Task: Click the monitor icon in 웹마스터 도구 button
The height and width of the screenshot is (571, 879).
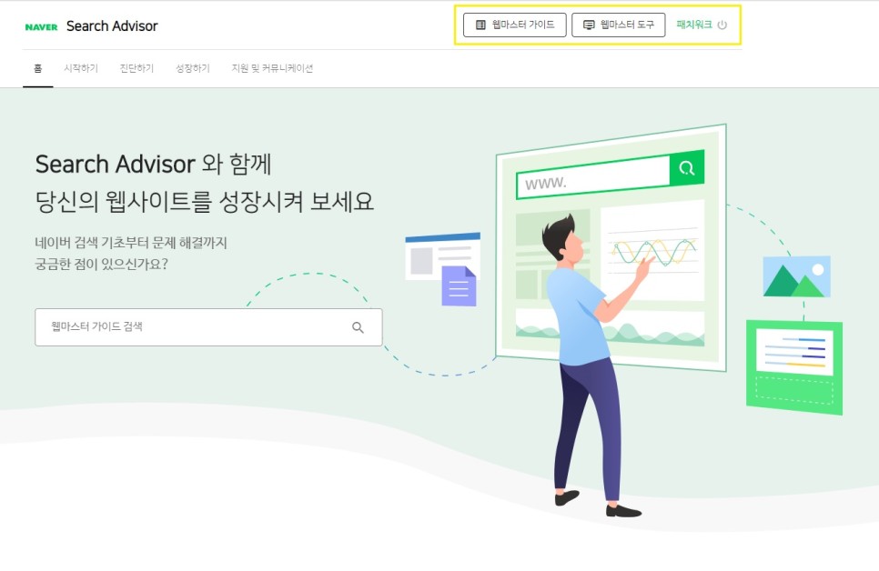Action: (589, 25)
